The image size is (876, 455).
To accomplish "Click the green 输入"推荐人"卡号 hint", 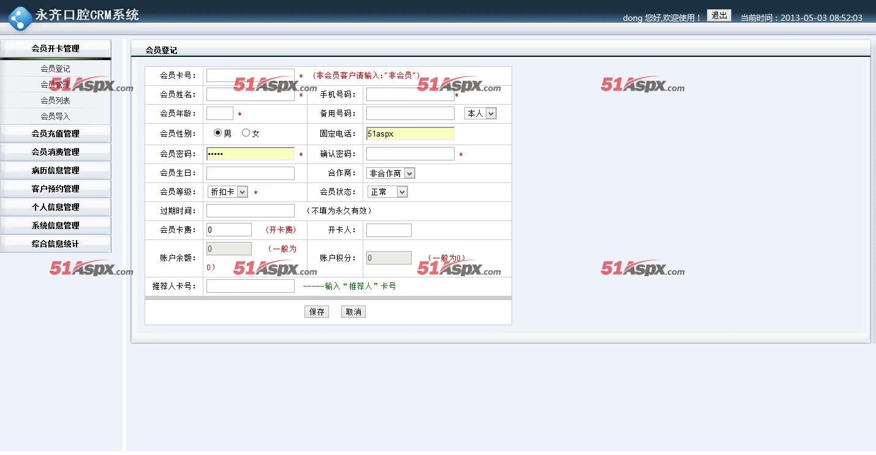I will pyautogui.click(x=349, y=286).
